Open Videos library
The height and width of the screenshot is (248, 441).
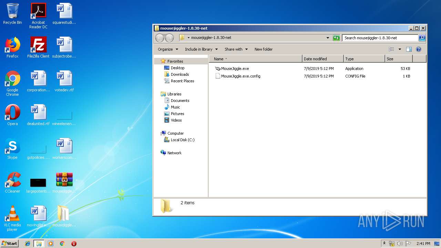click(x=176, y=120)
